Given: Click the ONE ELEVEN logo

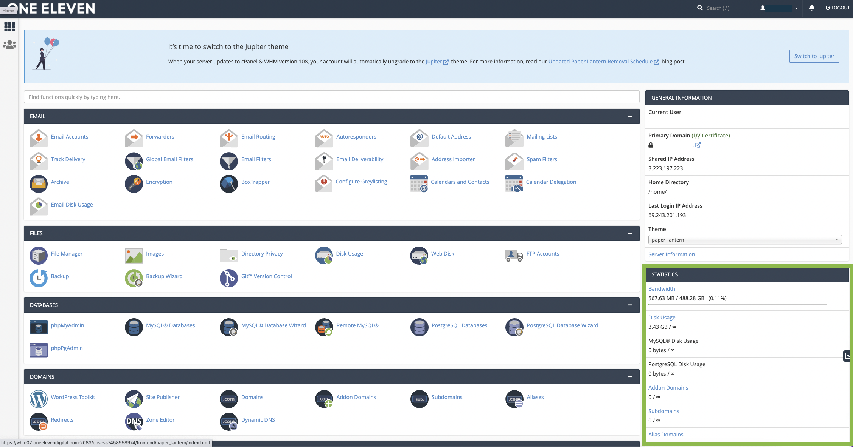Looking at the screenshot, I should 52,8.
